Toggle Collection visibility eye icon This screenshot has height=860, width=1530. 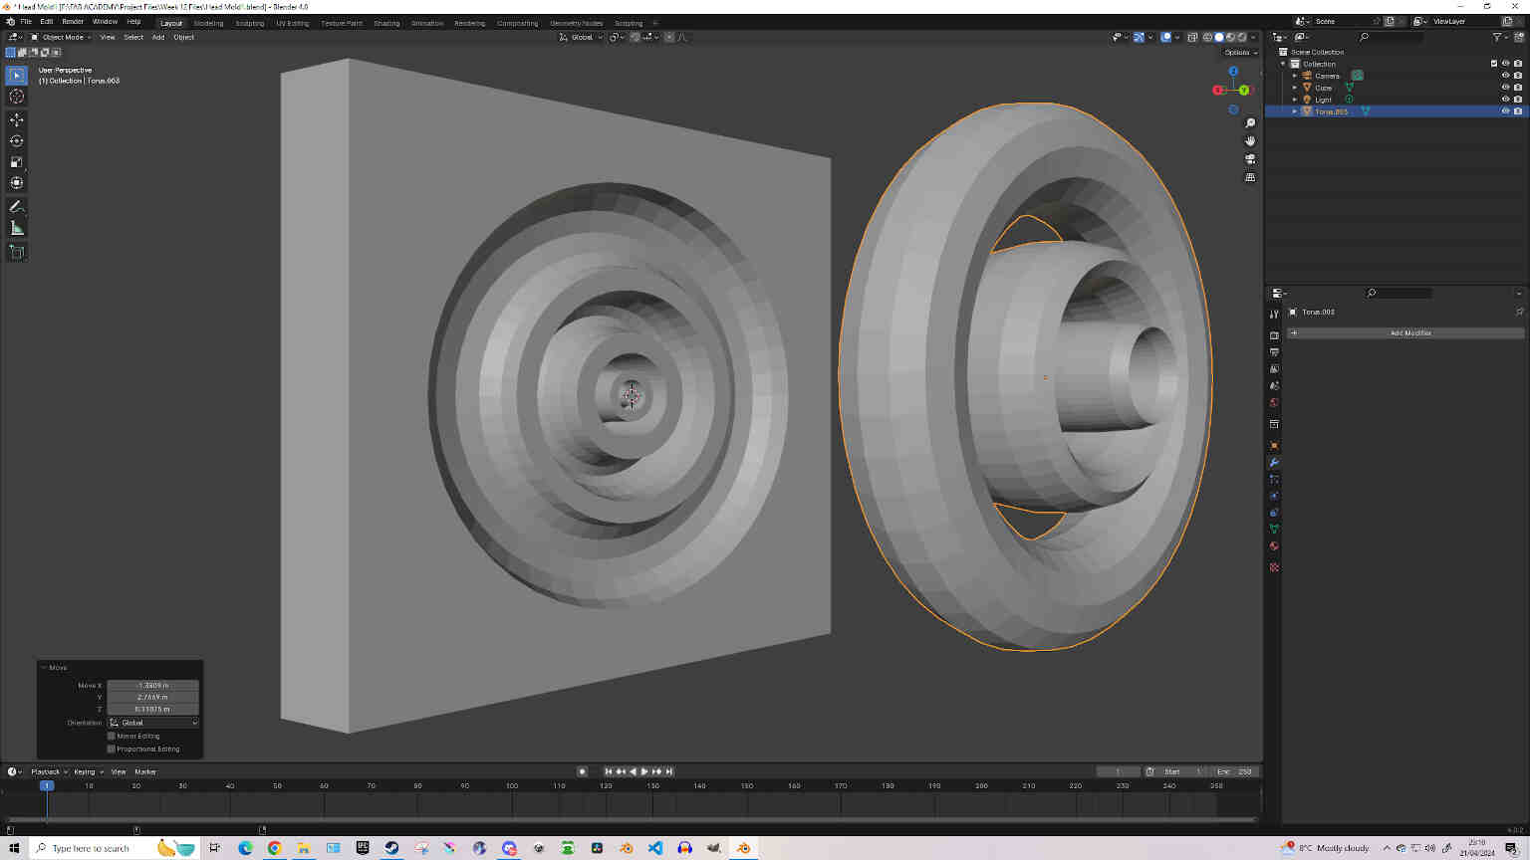point(1505,64)
